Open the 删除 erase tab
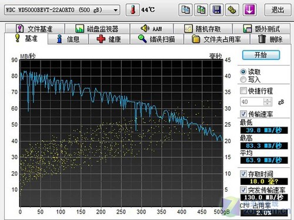 click(x=270, y=39)
